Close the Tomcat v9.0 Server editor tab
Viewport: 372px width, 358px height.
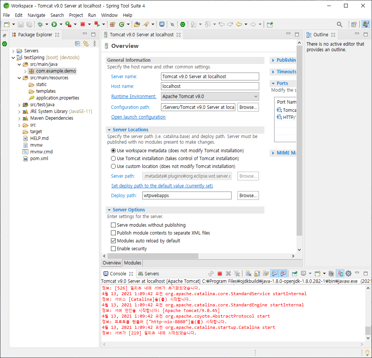click(x=179, y=35)
